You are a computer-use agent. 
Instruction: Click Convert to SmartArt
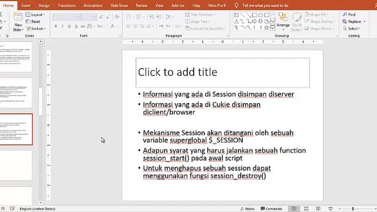click(x=205, y=29)
